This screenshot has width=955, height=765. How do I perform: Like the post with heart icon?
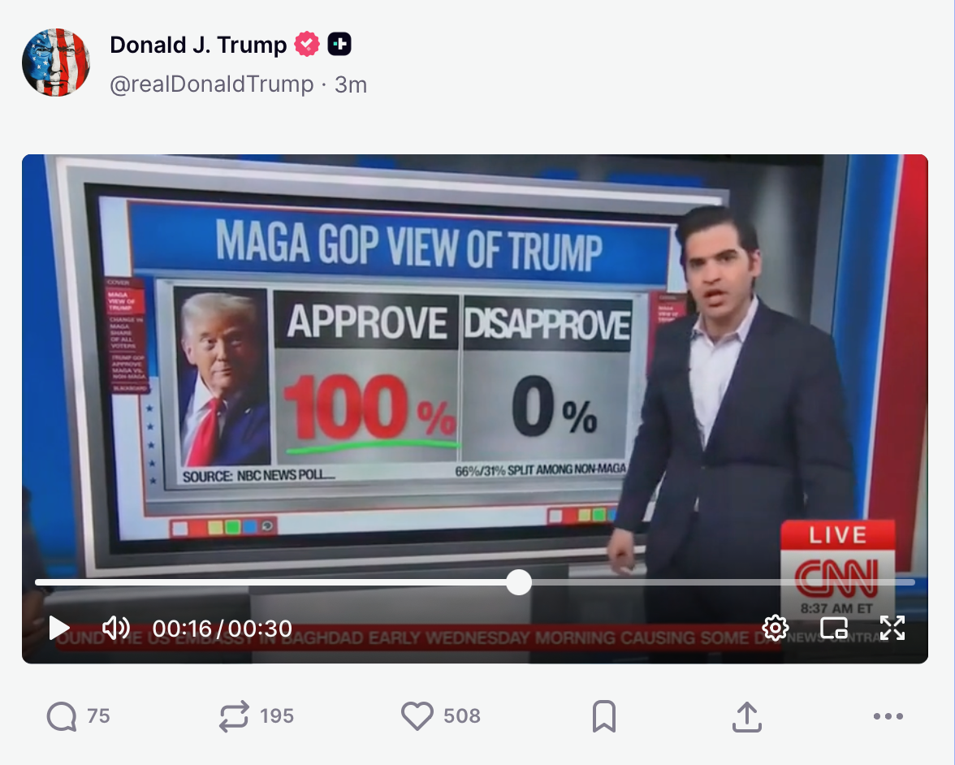tap(440, 715)
